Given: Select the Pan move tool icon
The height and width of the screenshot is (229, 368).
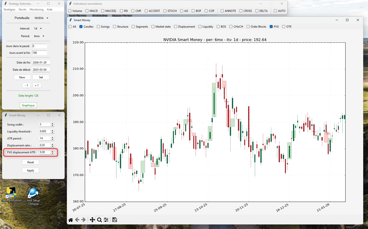Looking at the screenshot, I should tap(92, 220).
